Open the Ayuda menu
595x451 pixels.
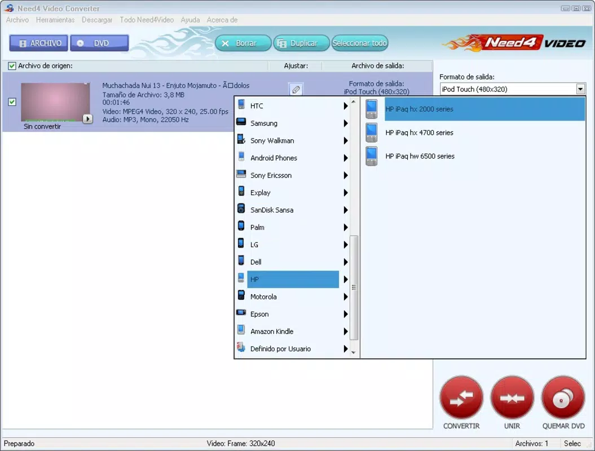[x=190, y=20]
